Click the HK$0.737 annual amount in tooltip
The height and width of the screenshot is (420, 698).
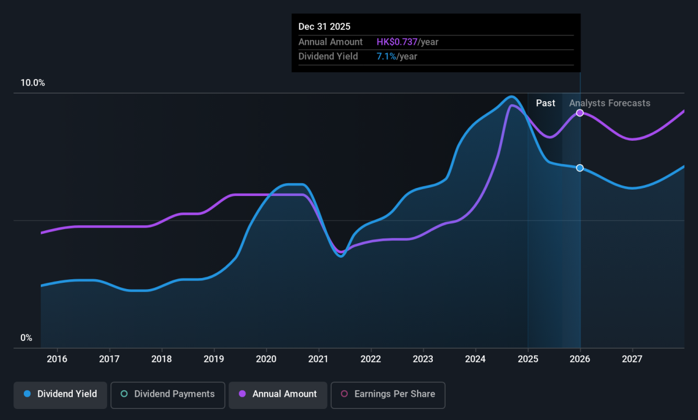pos(397,42)
